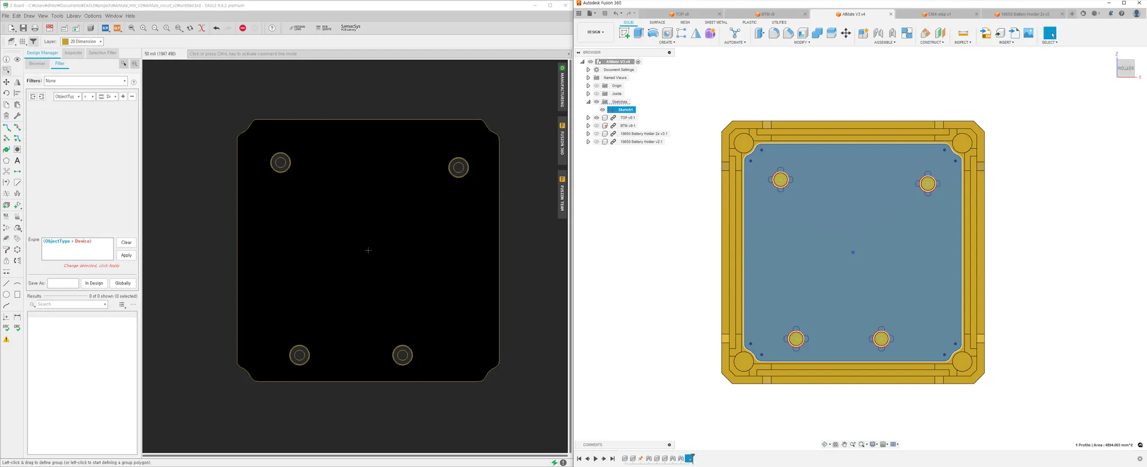Expand the Document Settings tree node
The width and height of the screenshot is (1147, 467).
[588, 70]
